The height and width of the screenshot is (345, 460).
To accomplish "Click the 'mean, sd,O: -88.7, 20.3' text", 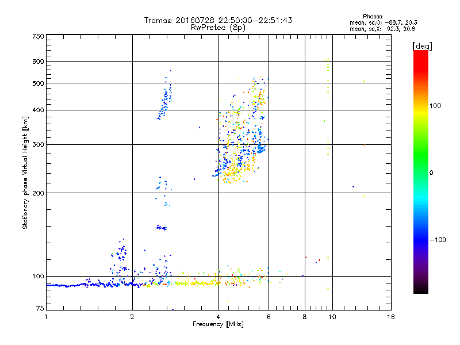I will coord(383,22).
